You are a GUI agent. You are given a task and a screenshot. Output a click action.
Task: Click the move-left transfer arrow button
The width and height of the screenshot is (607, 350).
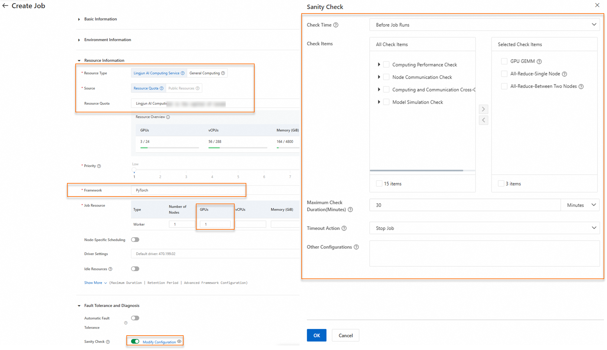click(483, 120)
